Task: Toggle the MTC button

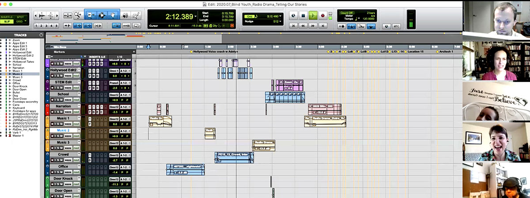Action: 396,26
